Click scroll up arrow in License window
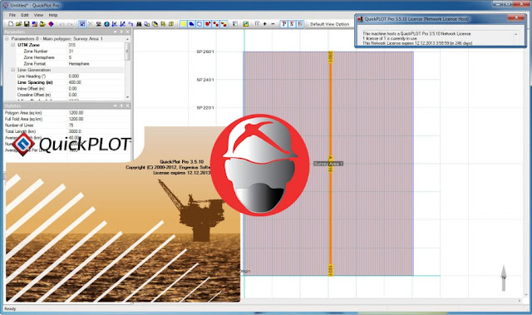This screenshot has height=315, width=532. 515,34
